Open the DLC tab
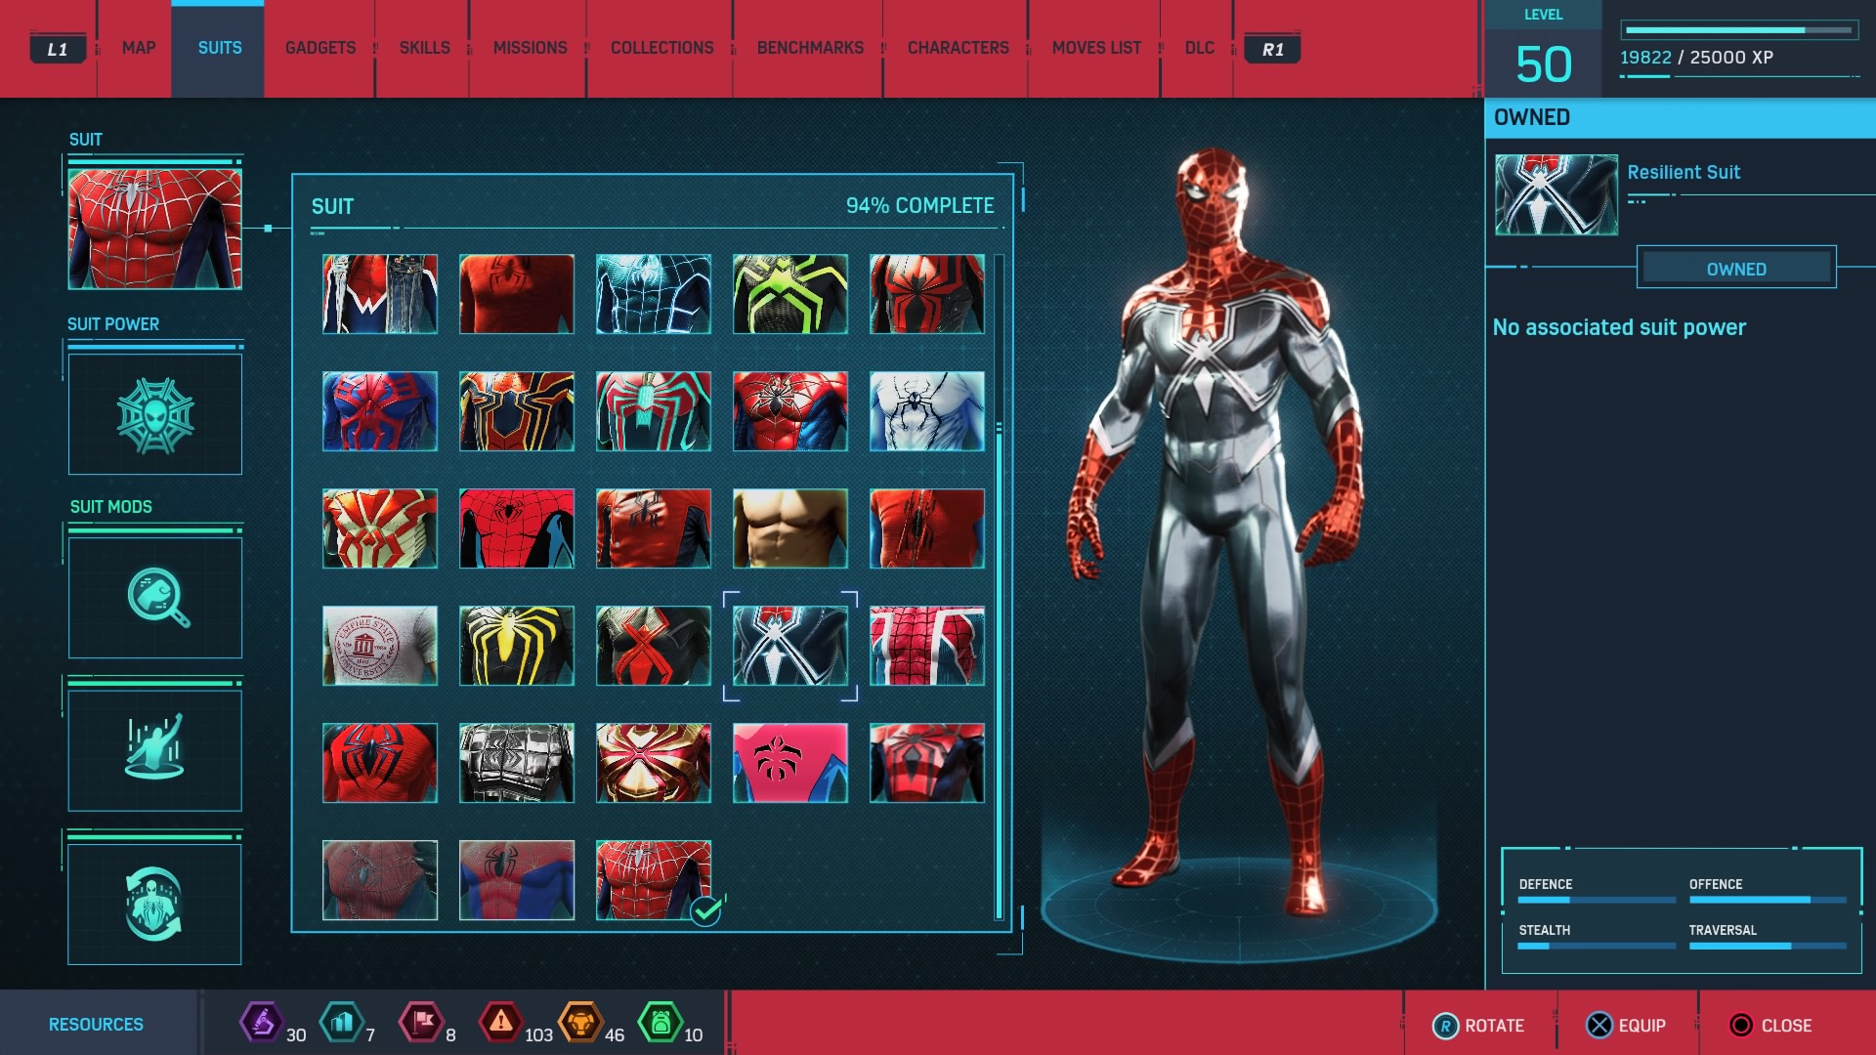 [x=1199, y=48]
